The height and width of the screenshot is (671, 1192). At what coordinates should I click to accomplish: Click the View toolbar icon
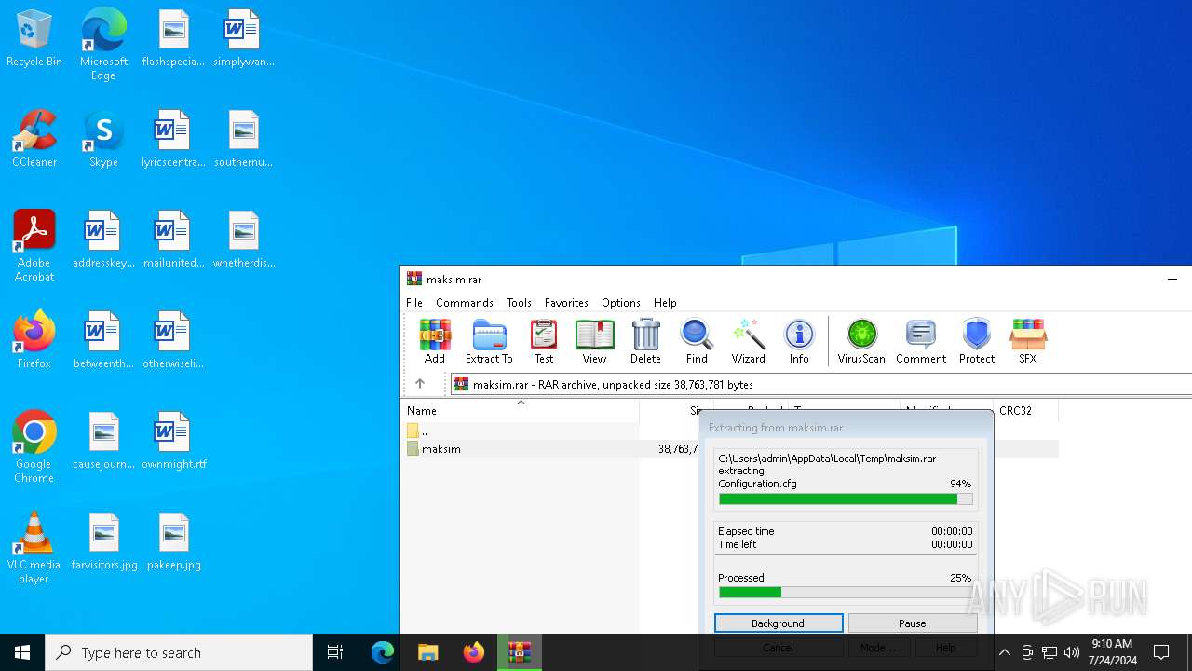tap(594, 341)
